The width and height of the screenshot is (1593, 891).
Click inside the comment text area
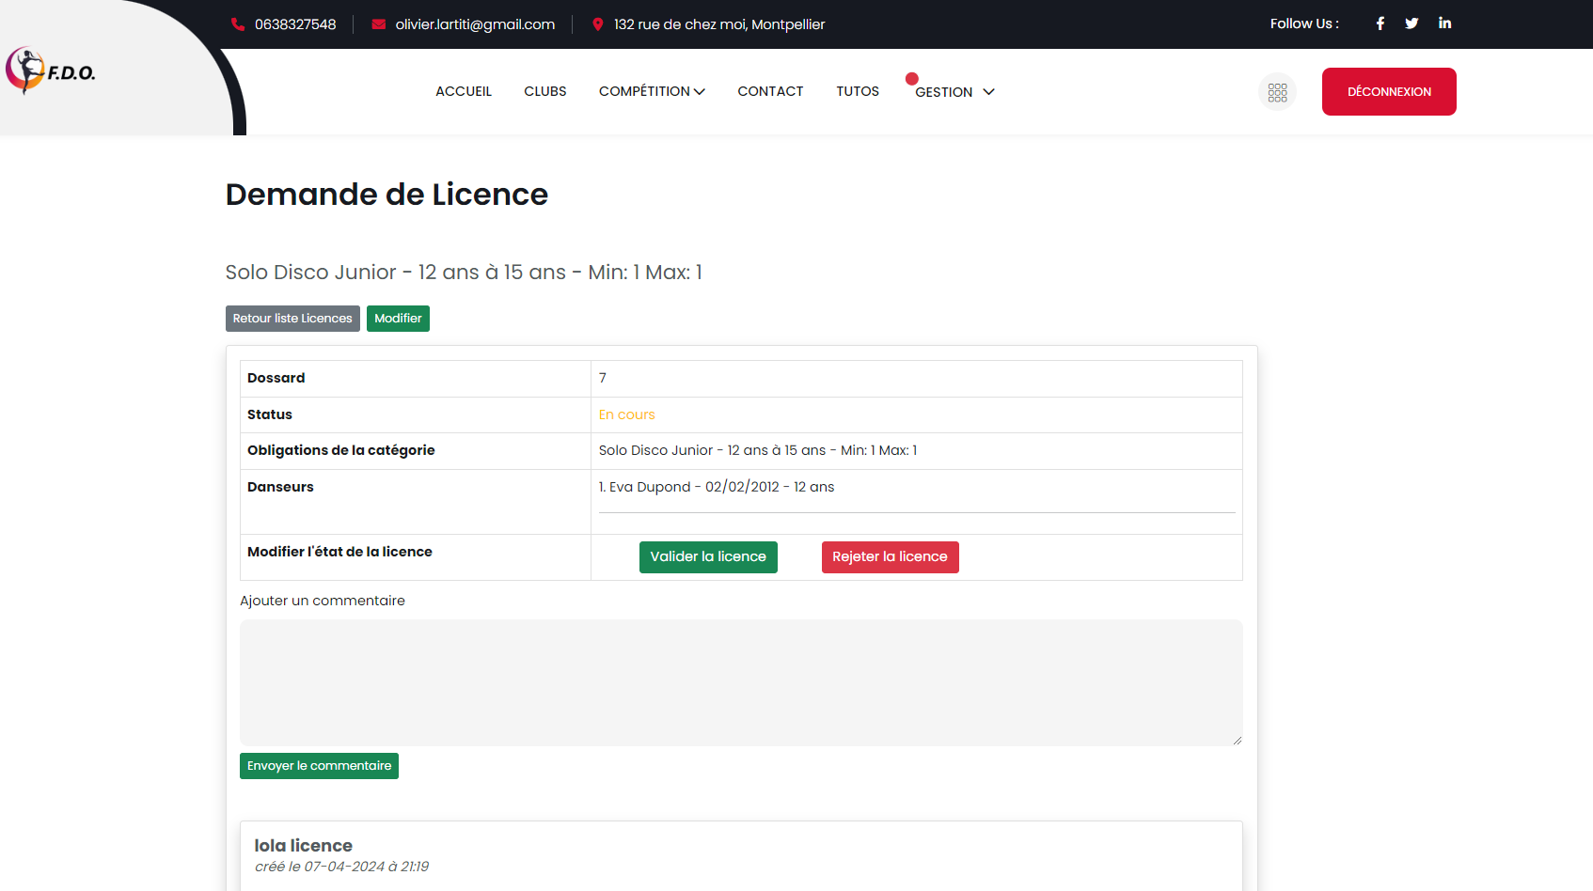point(741,682)
